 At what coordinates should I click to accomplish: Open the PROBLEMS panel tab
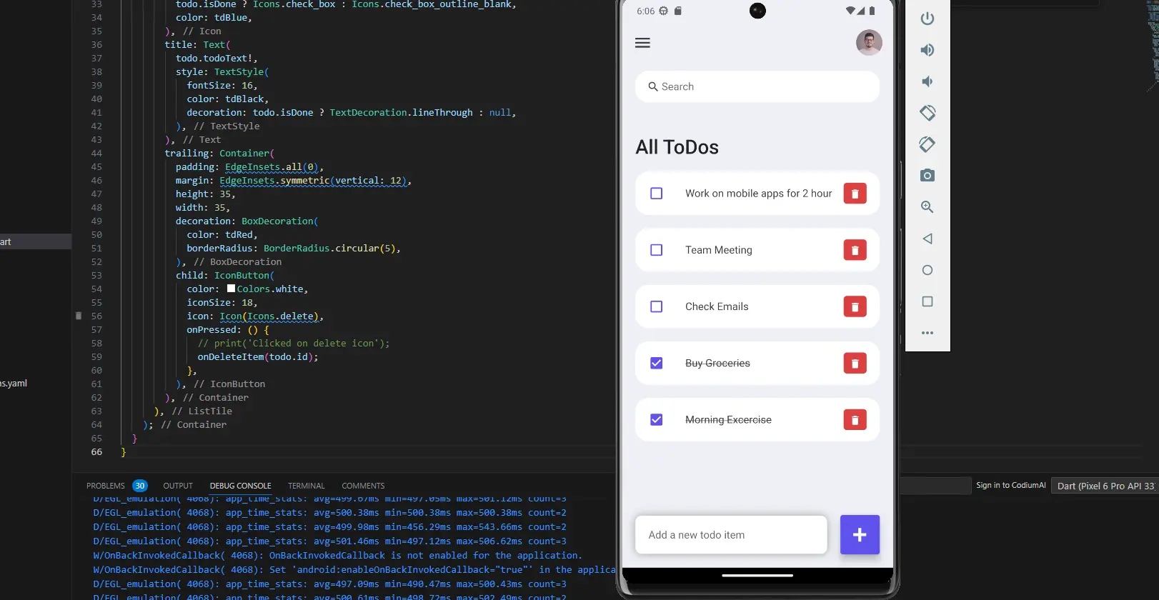click(x=106, y=486)
